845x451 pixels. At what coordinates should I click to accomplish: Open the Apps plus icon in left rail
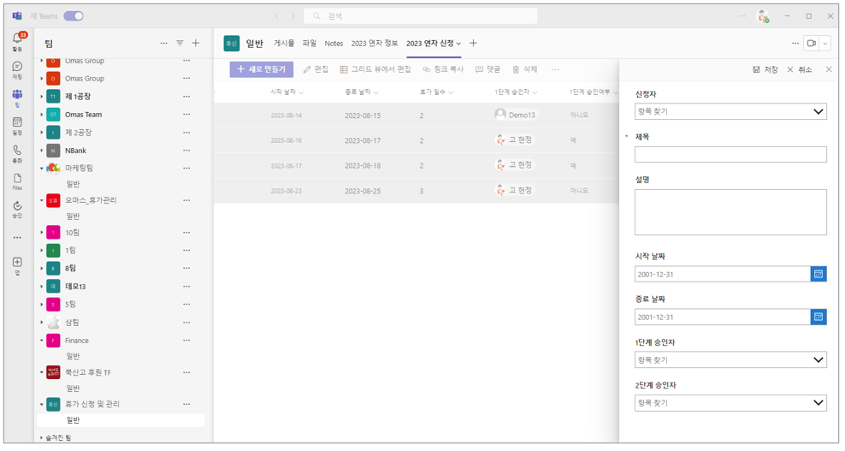pyautogui.click(x=17, y=262)
